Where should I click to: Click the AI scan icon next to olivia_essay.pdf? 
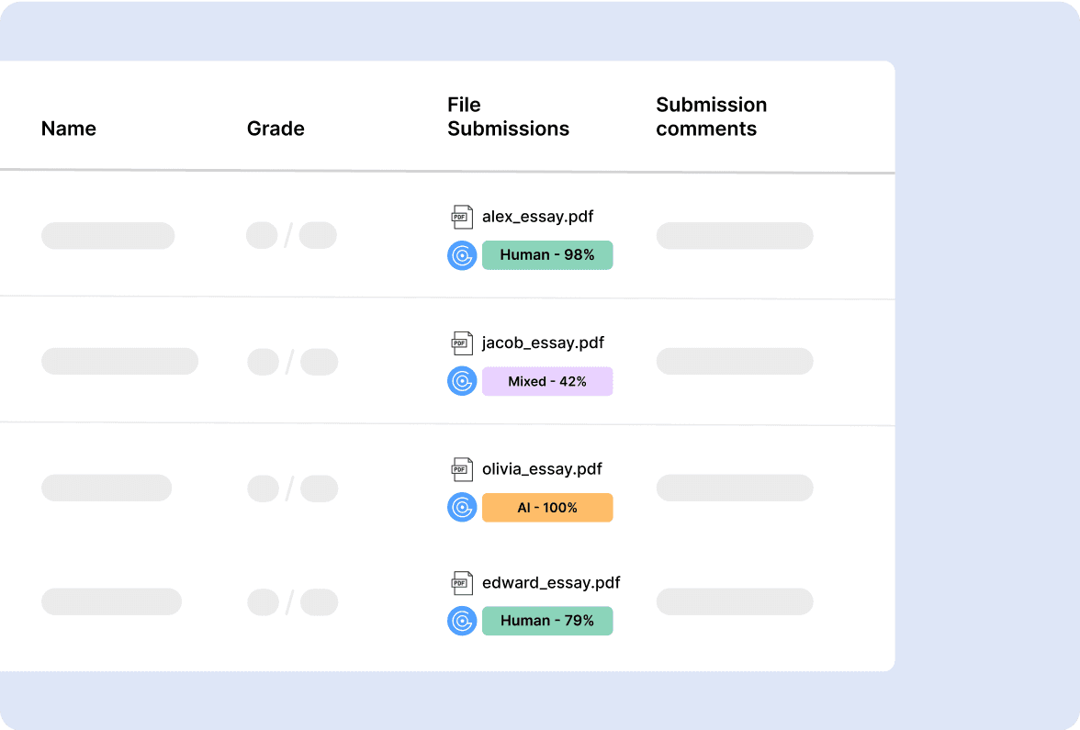(x=462, y=507)
